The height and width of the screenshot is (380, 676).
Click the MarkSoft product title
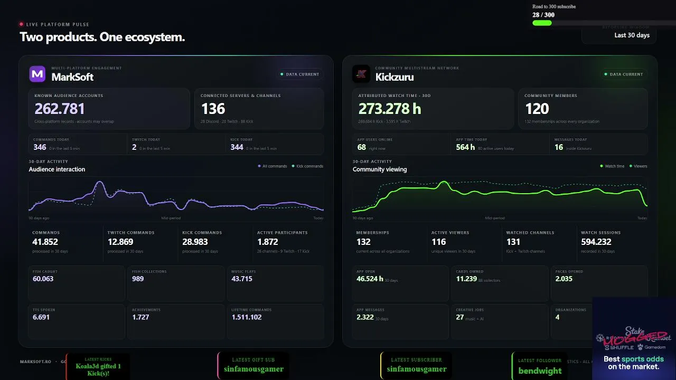pos(72,77)
